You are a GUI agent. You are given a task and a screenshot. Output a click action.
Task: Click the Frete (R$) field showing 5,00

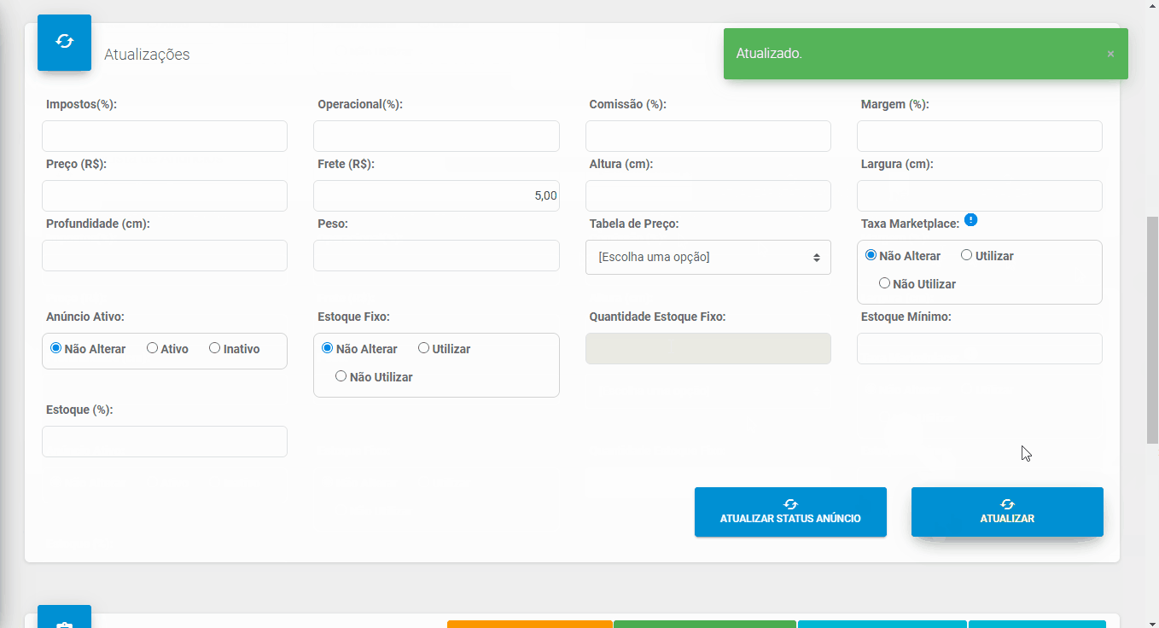436,195
